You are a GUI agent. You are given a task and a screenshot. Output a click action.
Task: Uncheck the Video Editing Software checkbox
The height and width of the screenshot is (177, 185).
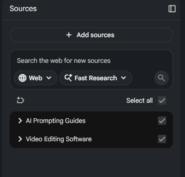(x=162, y=139)
